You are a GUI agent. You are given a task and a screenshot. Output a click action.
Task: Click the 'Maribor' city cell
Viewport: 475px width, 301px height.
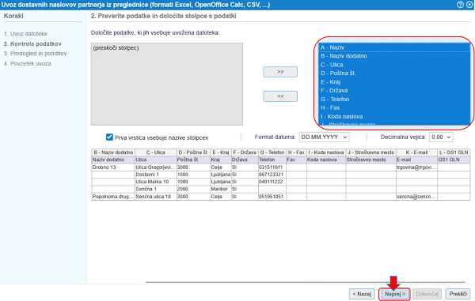221,189
